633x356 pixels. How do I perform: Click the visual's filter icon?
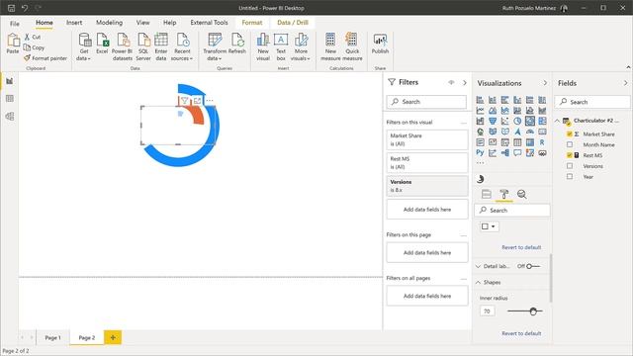185,101
